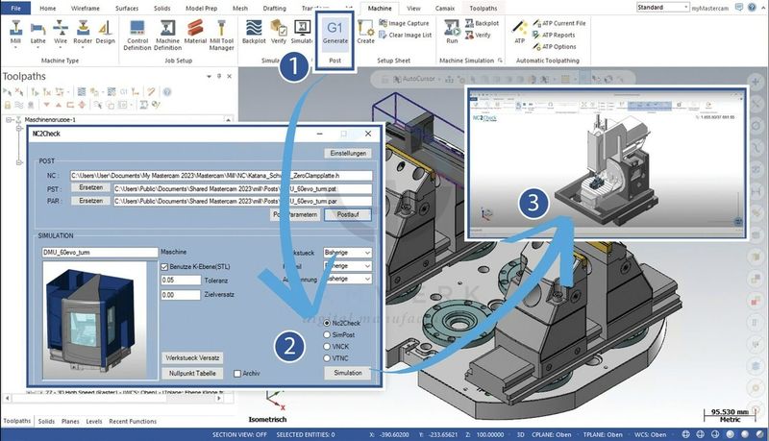Open the Material job setup icon
Image resolution: width=769 pixels, height=441 pixels.
(195, 33)
